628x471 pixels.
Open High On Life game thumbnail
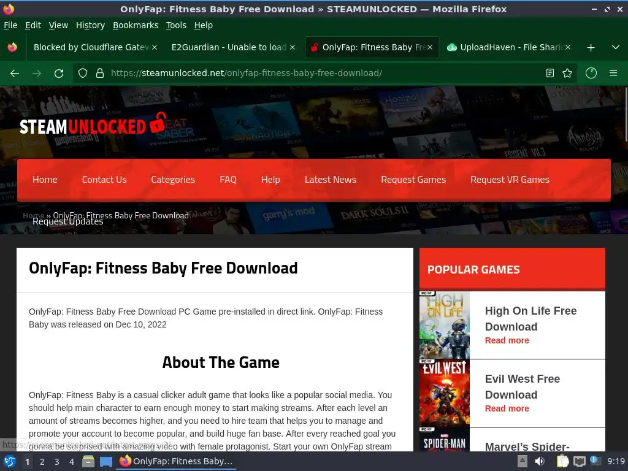pos(444,325)
